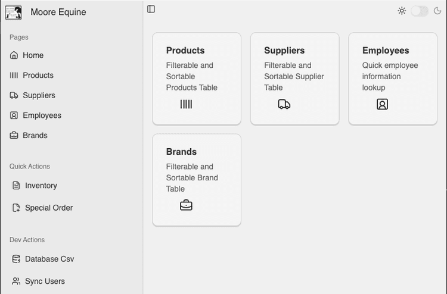Click the sun light-mode icon
The height and width of the screenshot is (294, 447).
pos(402,11)
